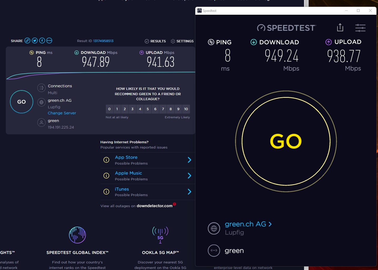Click the SPEEDTEST GLOBAL INDEX heading
Image resolution: width=378 pixels, height=270 pixels.
(x=77, y=253)
